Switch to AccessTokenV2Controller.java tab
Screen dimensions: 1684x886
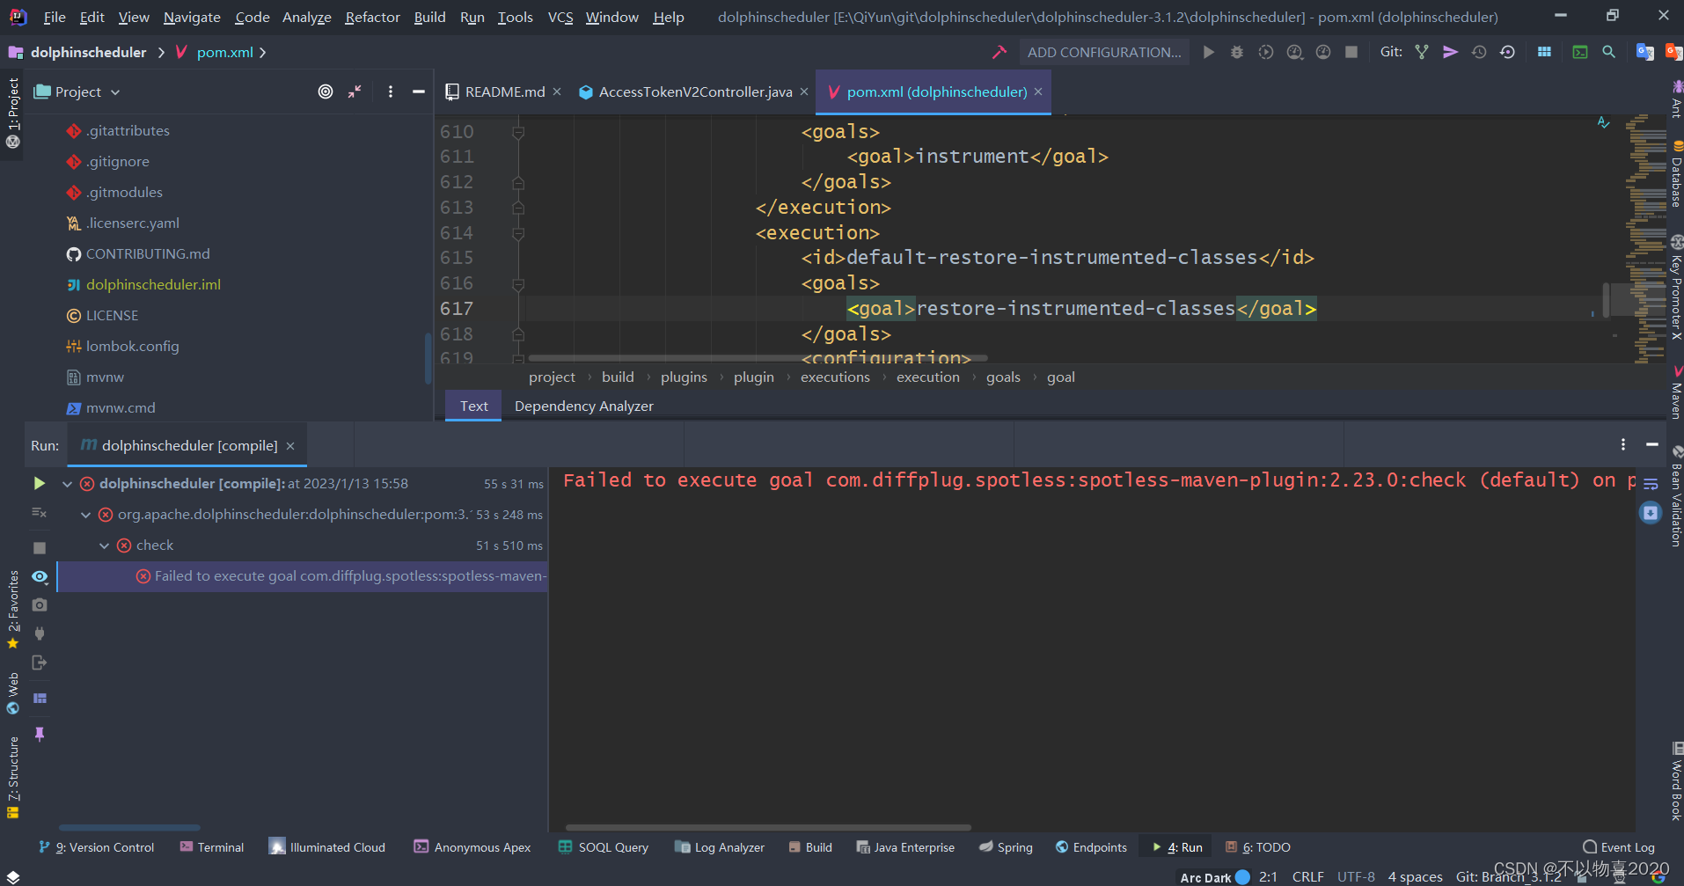[695, 92]
